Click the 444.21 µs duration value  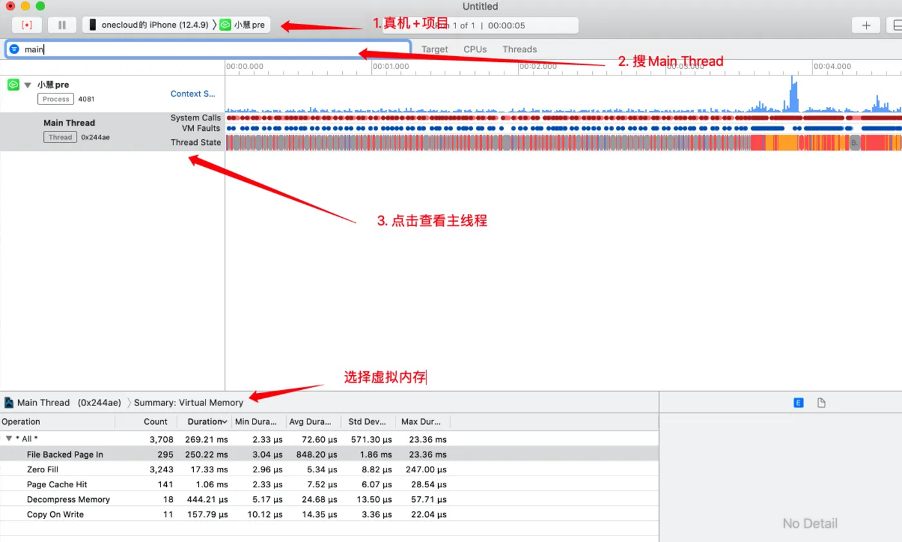click(x=206, y=499)
